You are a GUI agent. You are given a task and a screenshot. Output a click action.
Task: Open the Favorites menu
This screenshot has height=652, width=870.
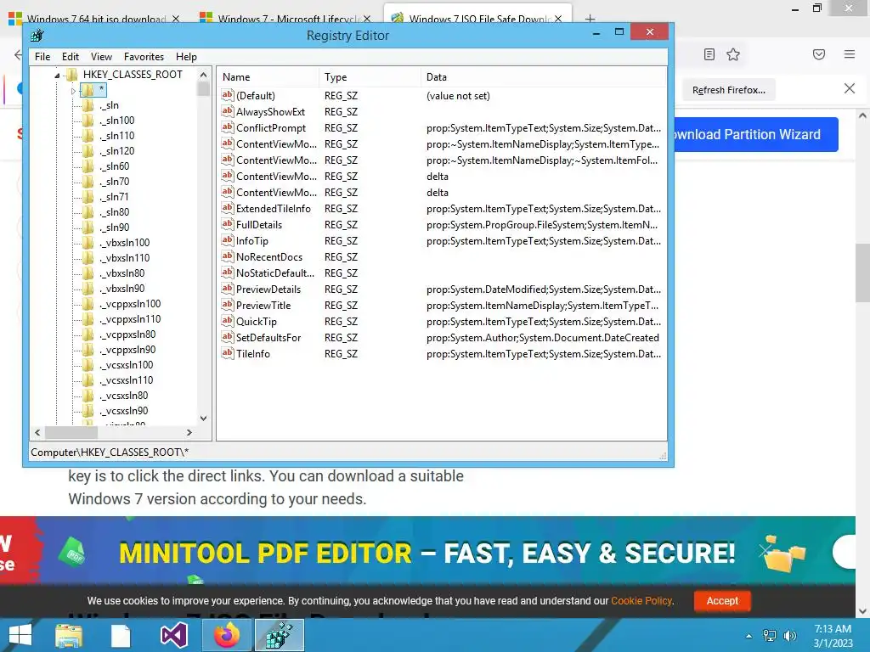click(144, 57)
